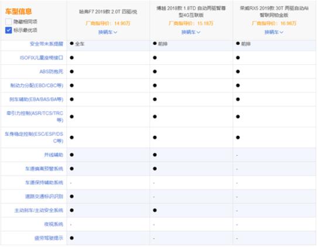Screen dimensions: 318x247
Task: Open the 主动刹车/主动安全系统 link
Action: [39, 210]
